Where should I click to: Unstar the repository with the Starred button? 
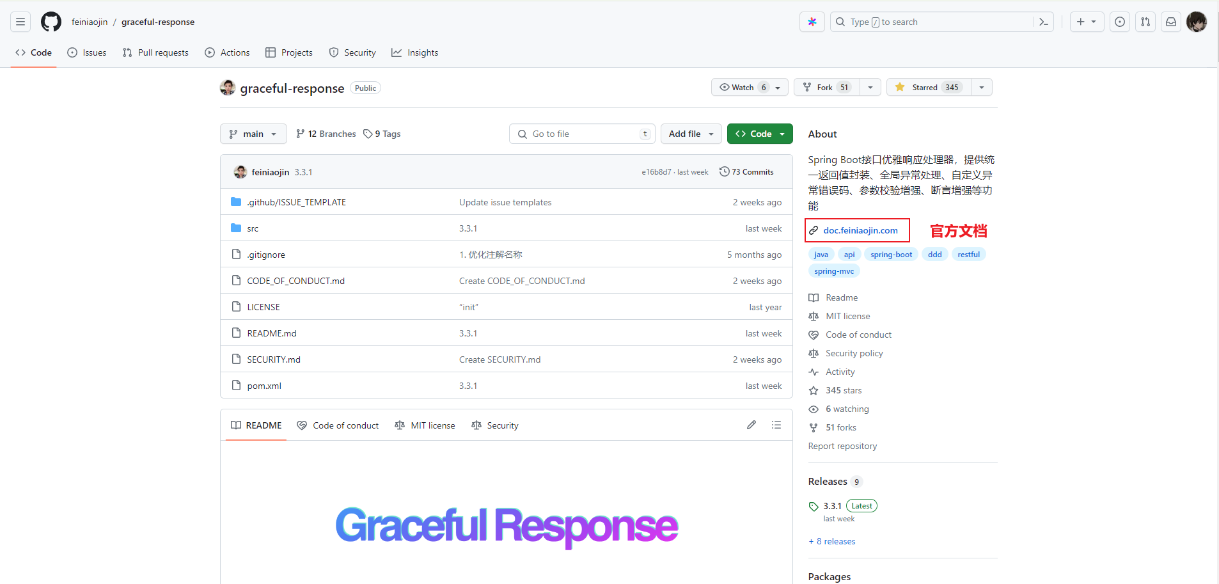tap(929, 87)
